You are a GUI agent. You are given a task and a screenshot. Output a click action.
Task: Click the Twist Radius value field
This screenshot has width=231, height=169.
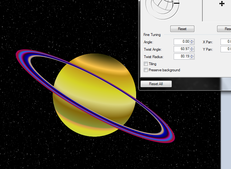[x=182, y=57]
